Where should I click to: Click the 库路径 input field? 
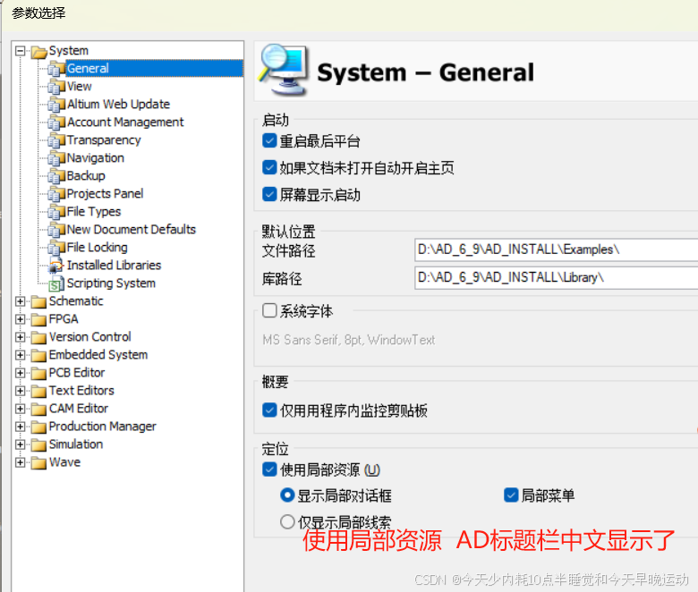[556, 277]
